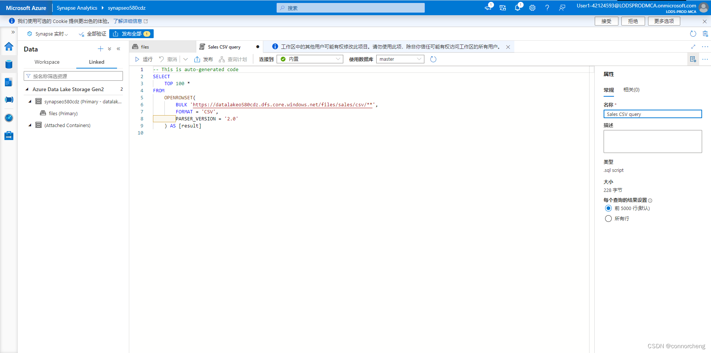Screen dimensions: 711x353
Task: Click the BULK data lake URL string
Action: (x=283, y=105)
